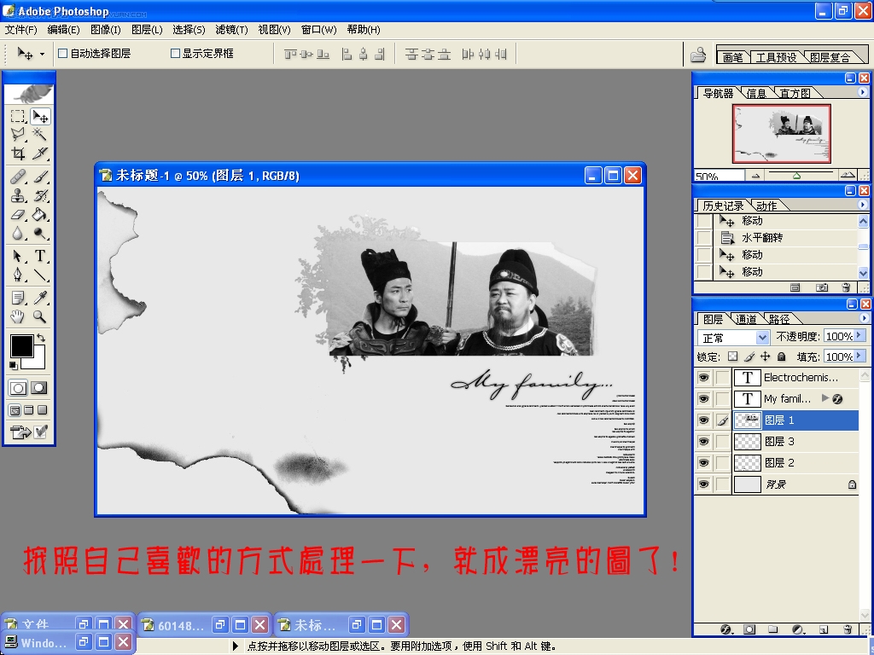Add layer style at panel bottom
This screenshot has width=874, height=655.
(725, 629)
